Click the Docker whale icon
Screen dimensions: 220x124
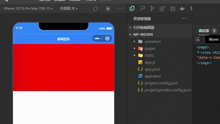tap(182, 9)
